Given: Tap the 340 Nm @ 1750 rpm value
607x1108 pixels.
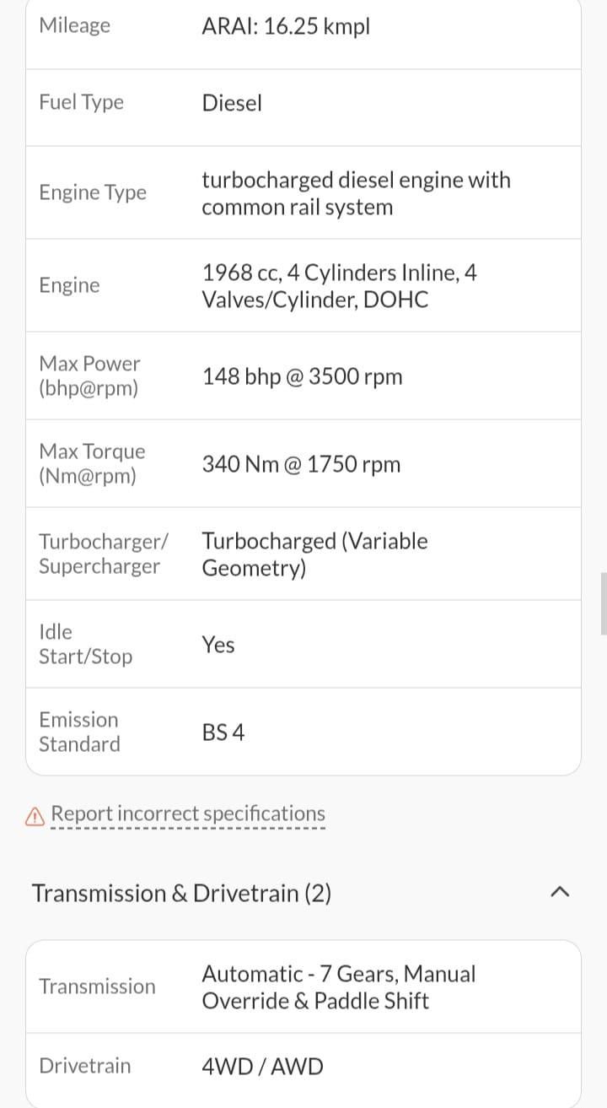Looking at the screenshot, I should click(x=301, y=464).
